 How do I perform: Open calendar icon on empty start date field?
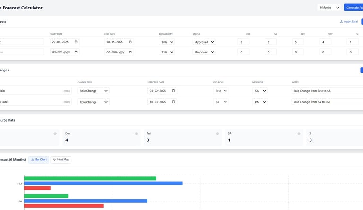[x=76, y=52]
